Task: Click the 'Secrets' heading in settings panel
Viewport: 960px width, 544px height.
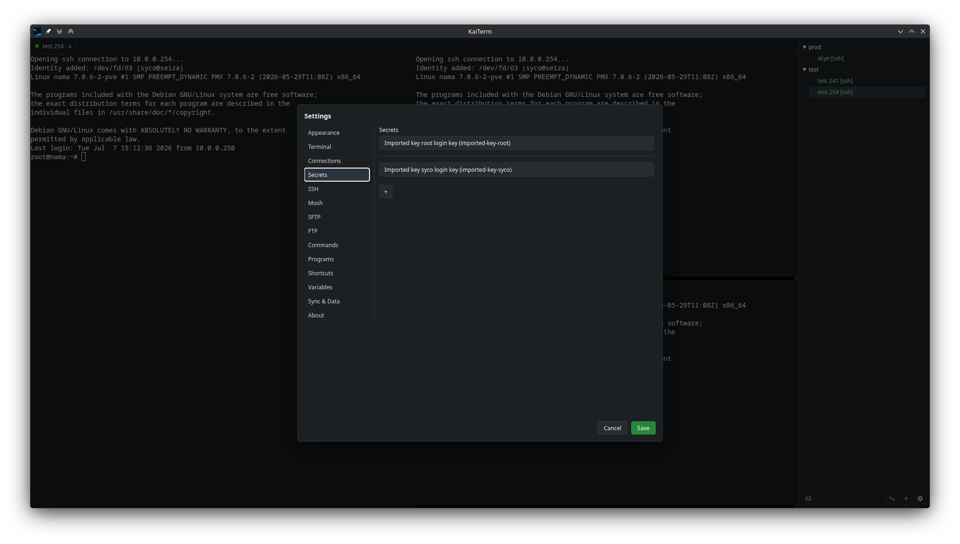Action: tap(389, 130)
